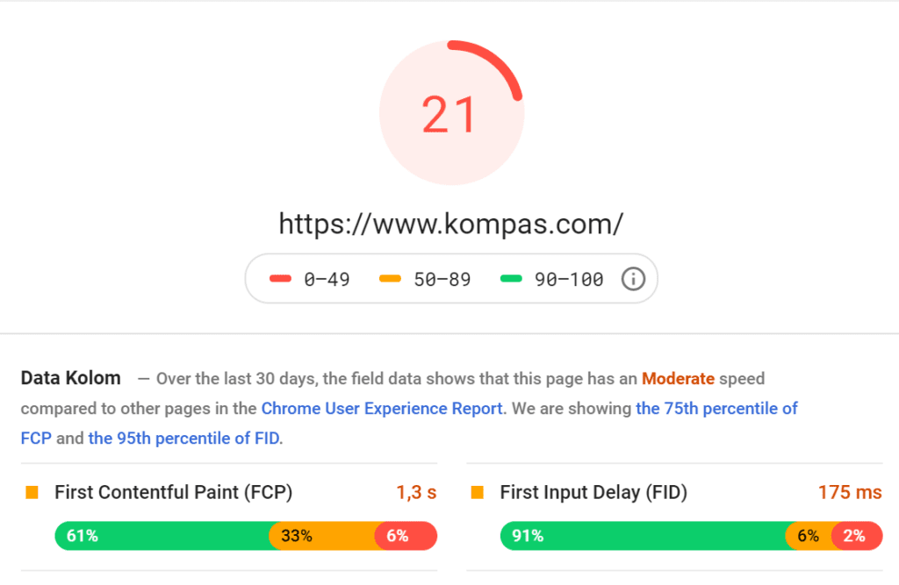The image size is (899, 585).
Task: Open the Chrome User Experience Report link
Action: (382, 408)
